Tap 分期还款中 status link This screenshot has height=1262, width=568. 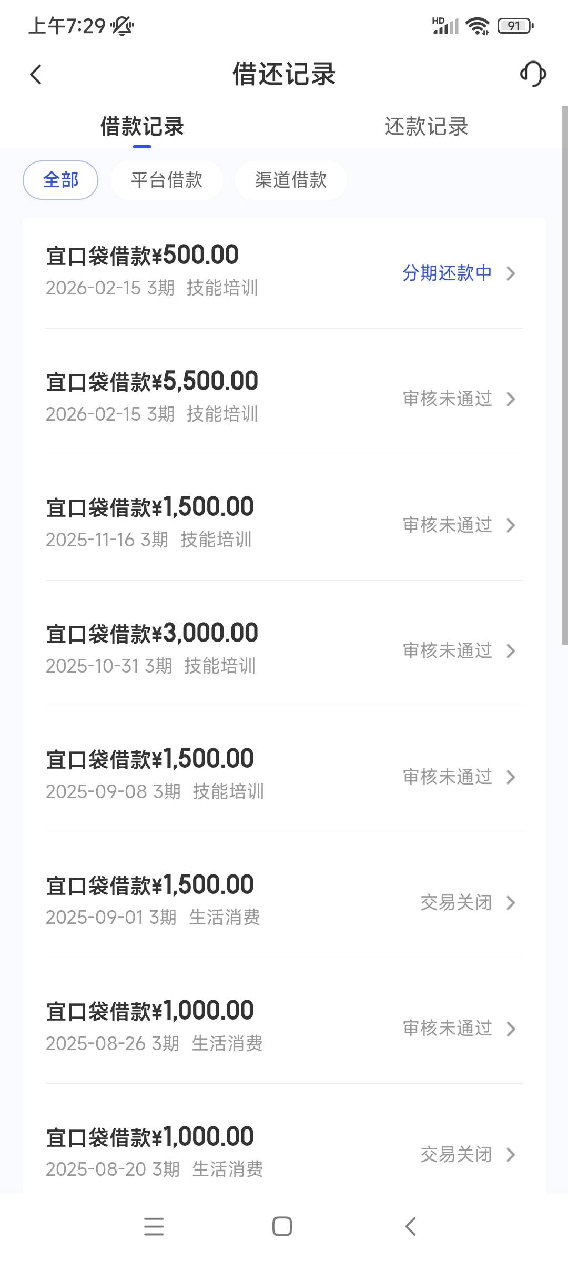(x=447, y=273)
